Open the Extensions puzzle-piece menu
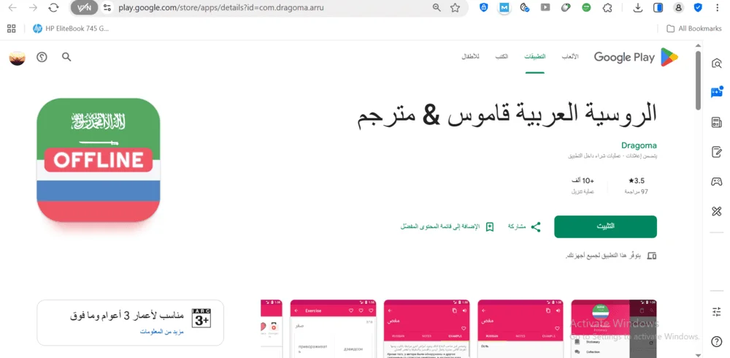This screenshot has height=358, width=730. (x=607, y=7)
